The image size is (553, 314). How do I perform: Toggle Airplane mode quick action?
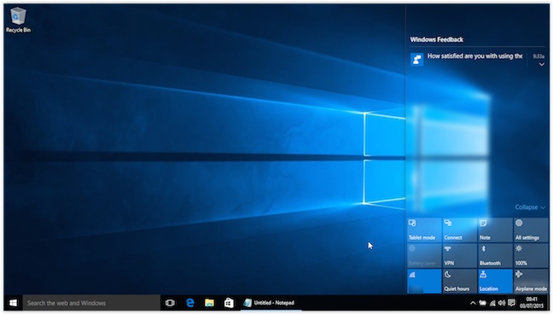point(531,282)
